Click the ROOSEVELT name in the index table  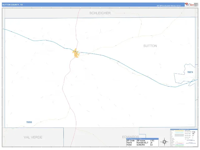point(142,143)
